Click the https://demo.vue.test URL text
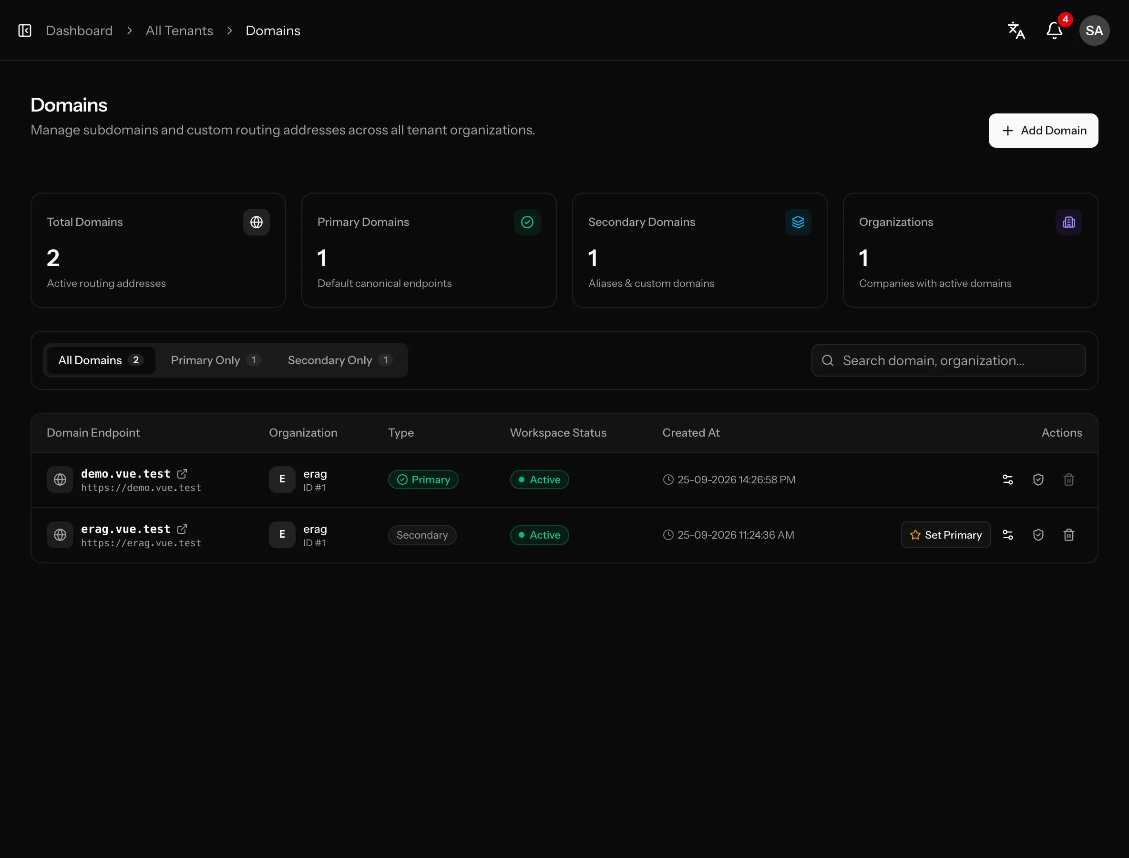1129x858 pixels. (141, 488)
